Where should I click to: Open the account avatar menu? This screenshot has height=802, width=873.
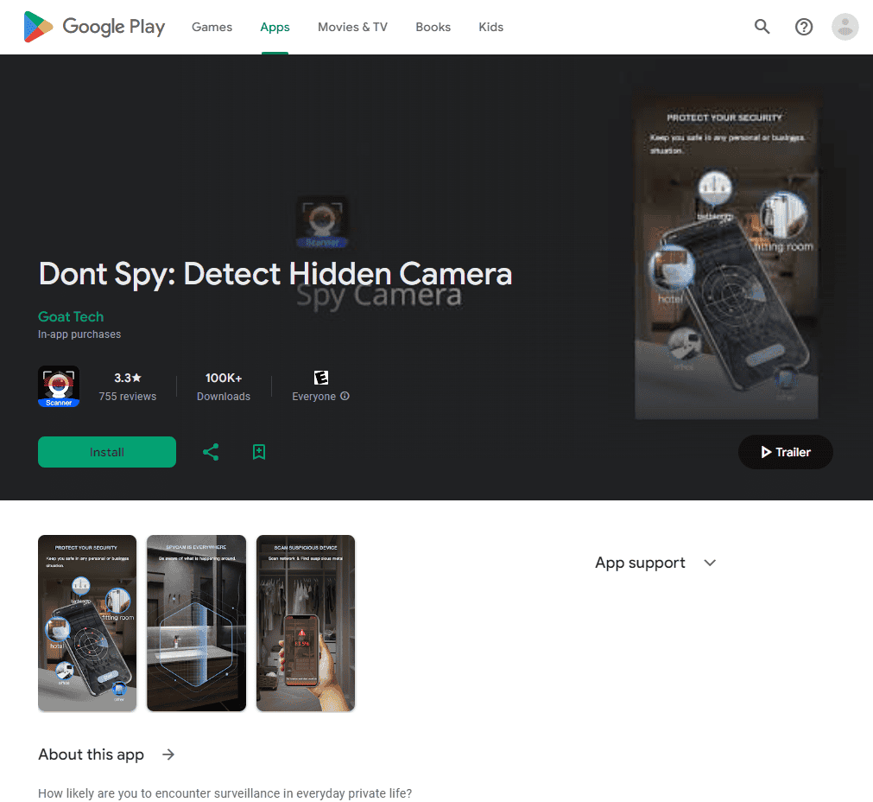[845, 27]
